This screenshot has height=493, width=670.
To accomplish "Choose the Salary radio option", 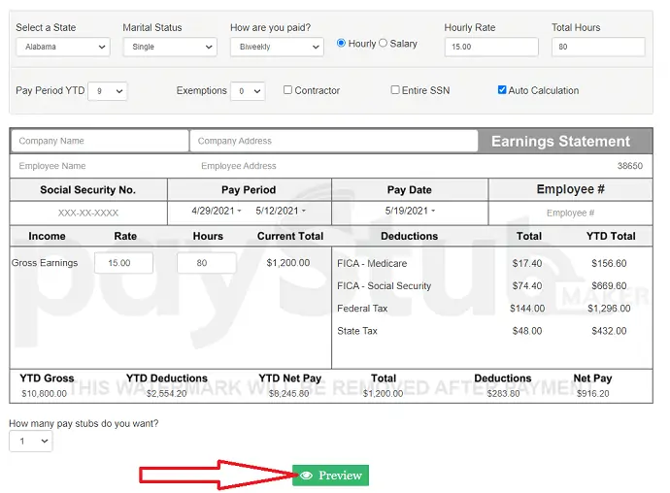I will click(383, 43).
